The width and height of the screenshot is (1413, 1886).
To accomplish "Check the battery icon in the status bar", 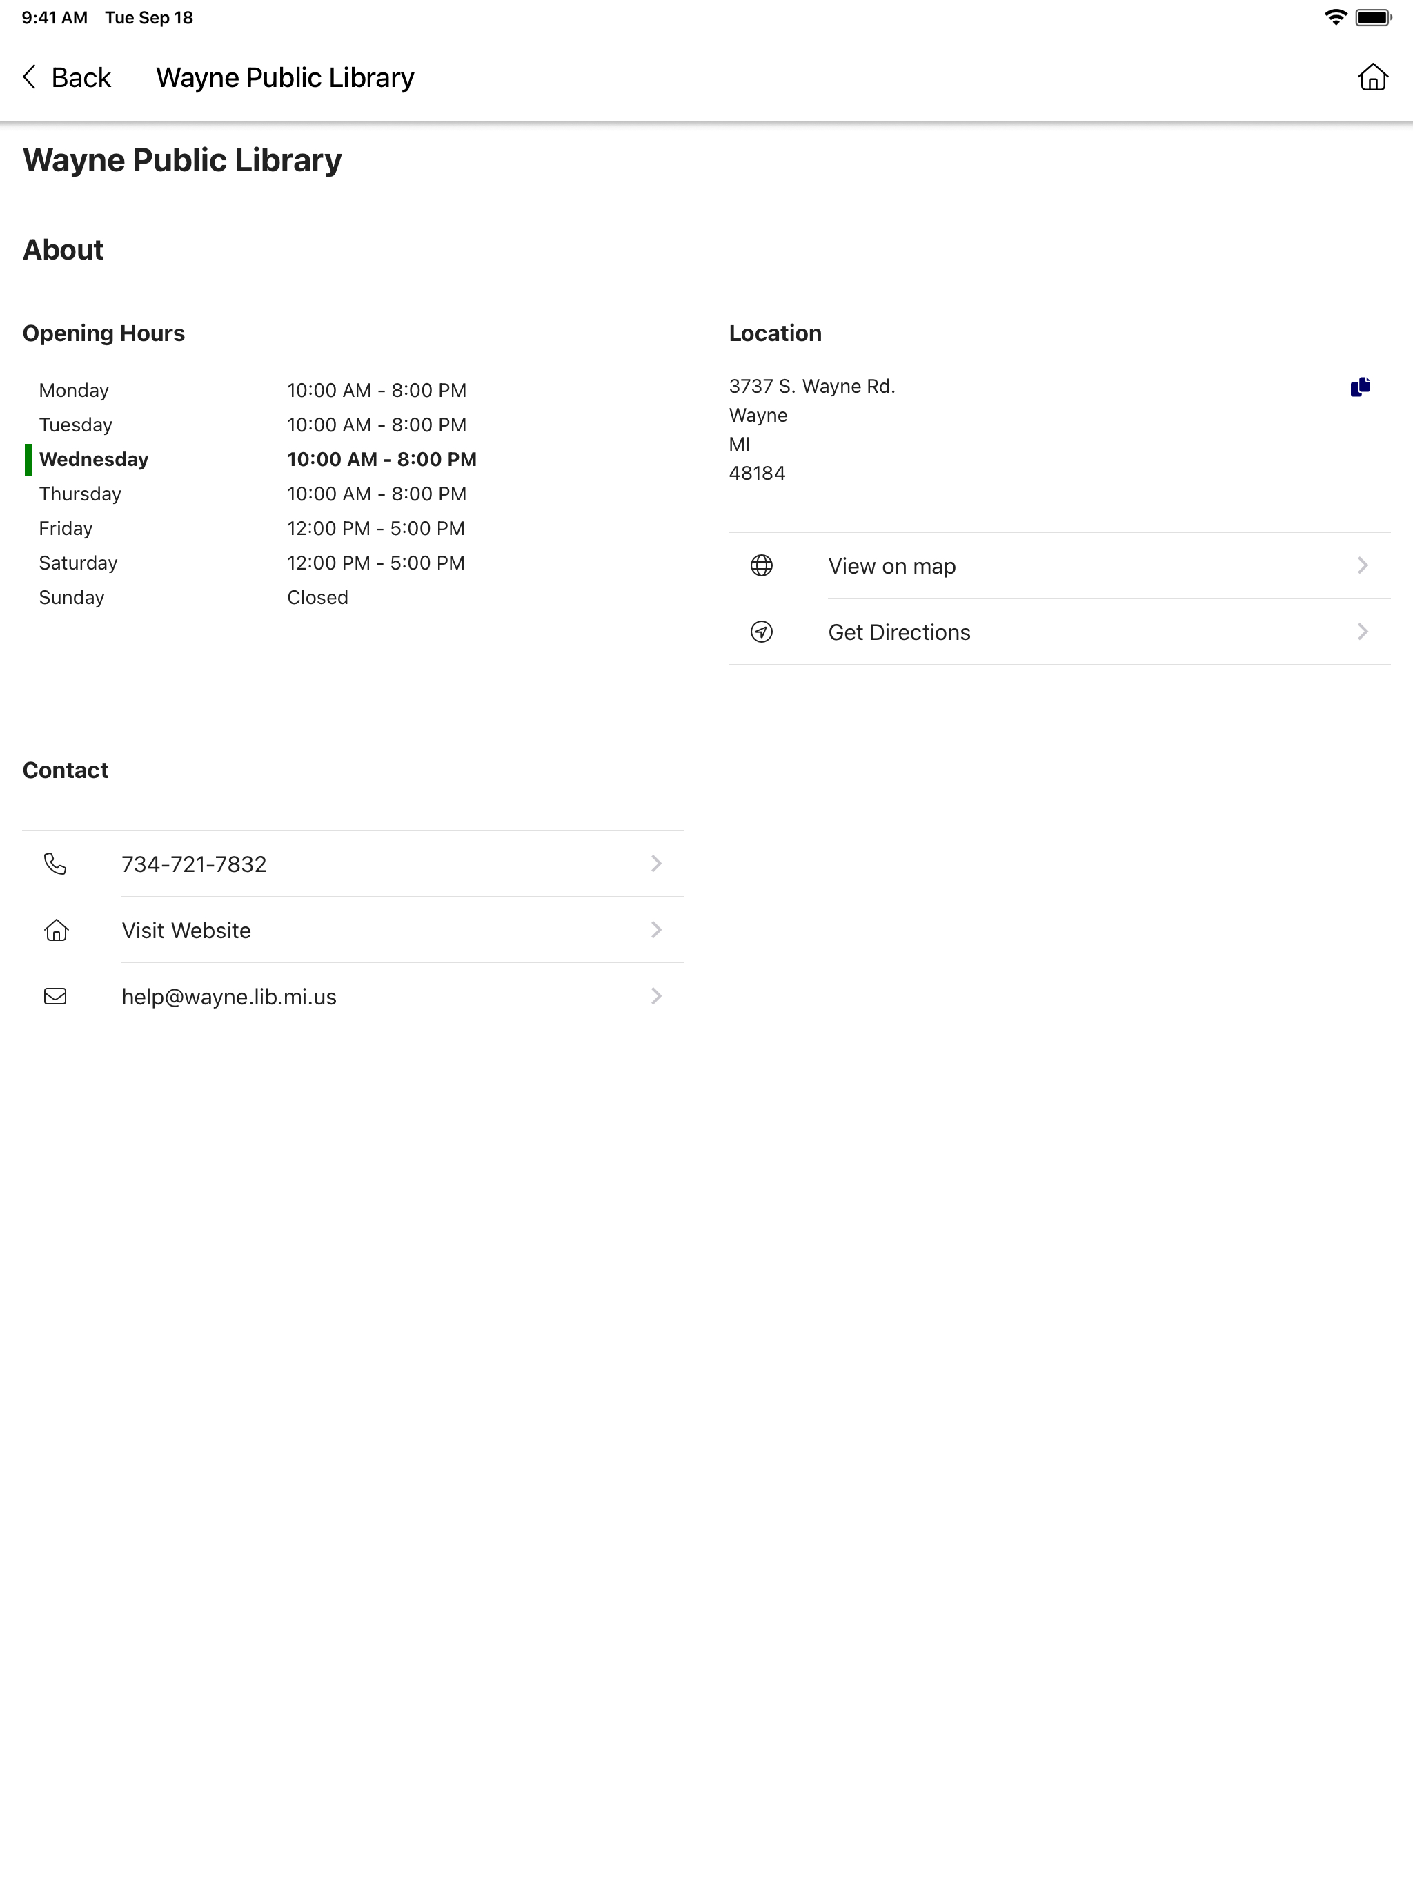I will coord(1373,17).
